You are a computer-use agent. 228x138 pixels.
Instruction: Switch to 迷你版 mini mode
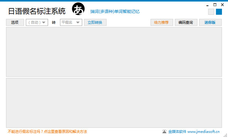tap(210, 22)
